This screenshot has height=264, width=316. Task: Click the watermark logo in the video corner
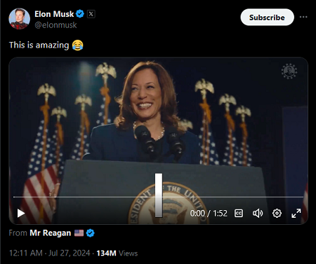[x=289, y=71]
